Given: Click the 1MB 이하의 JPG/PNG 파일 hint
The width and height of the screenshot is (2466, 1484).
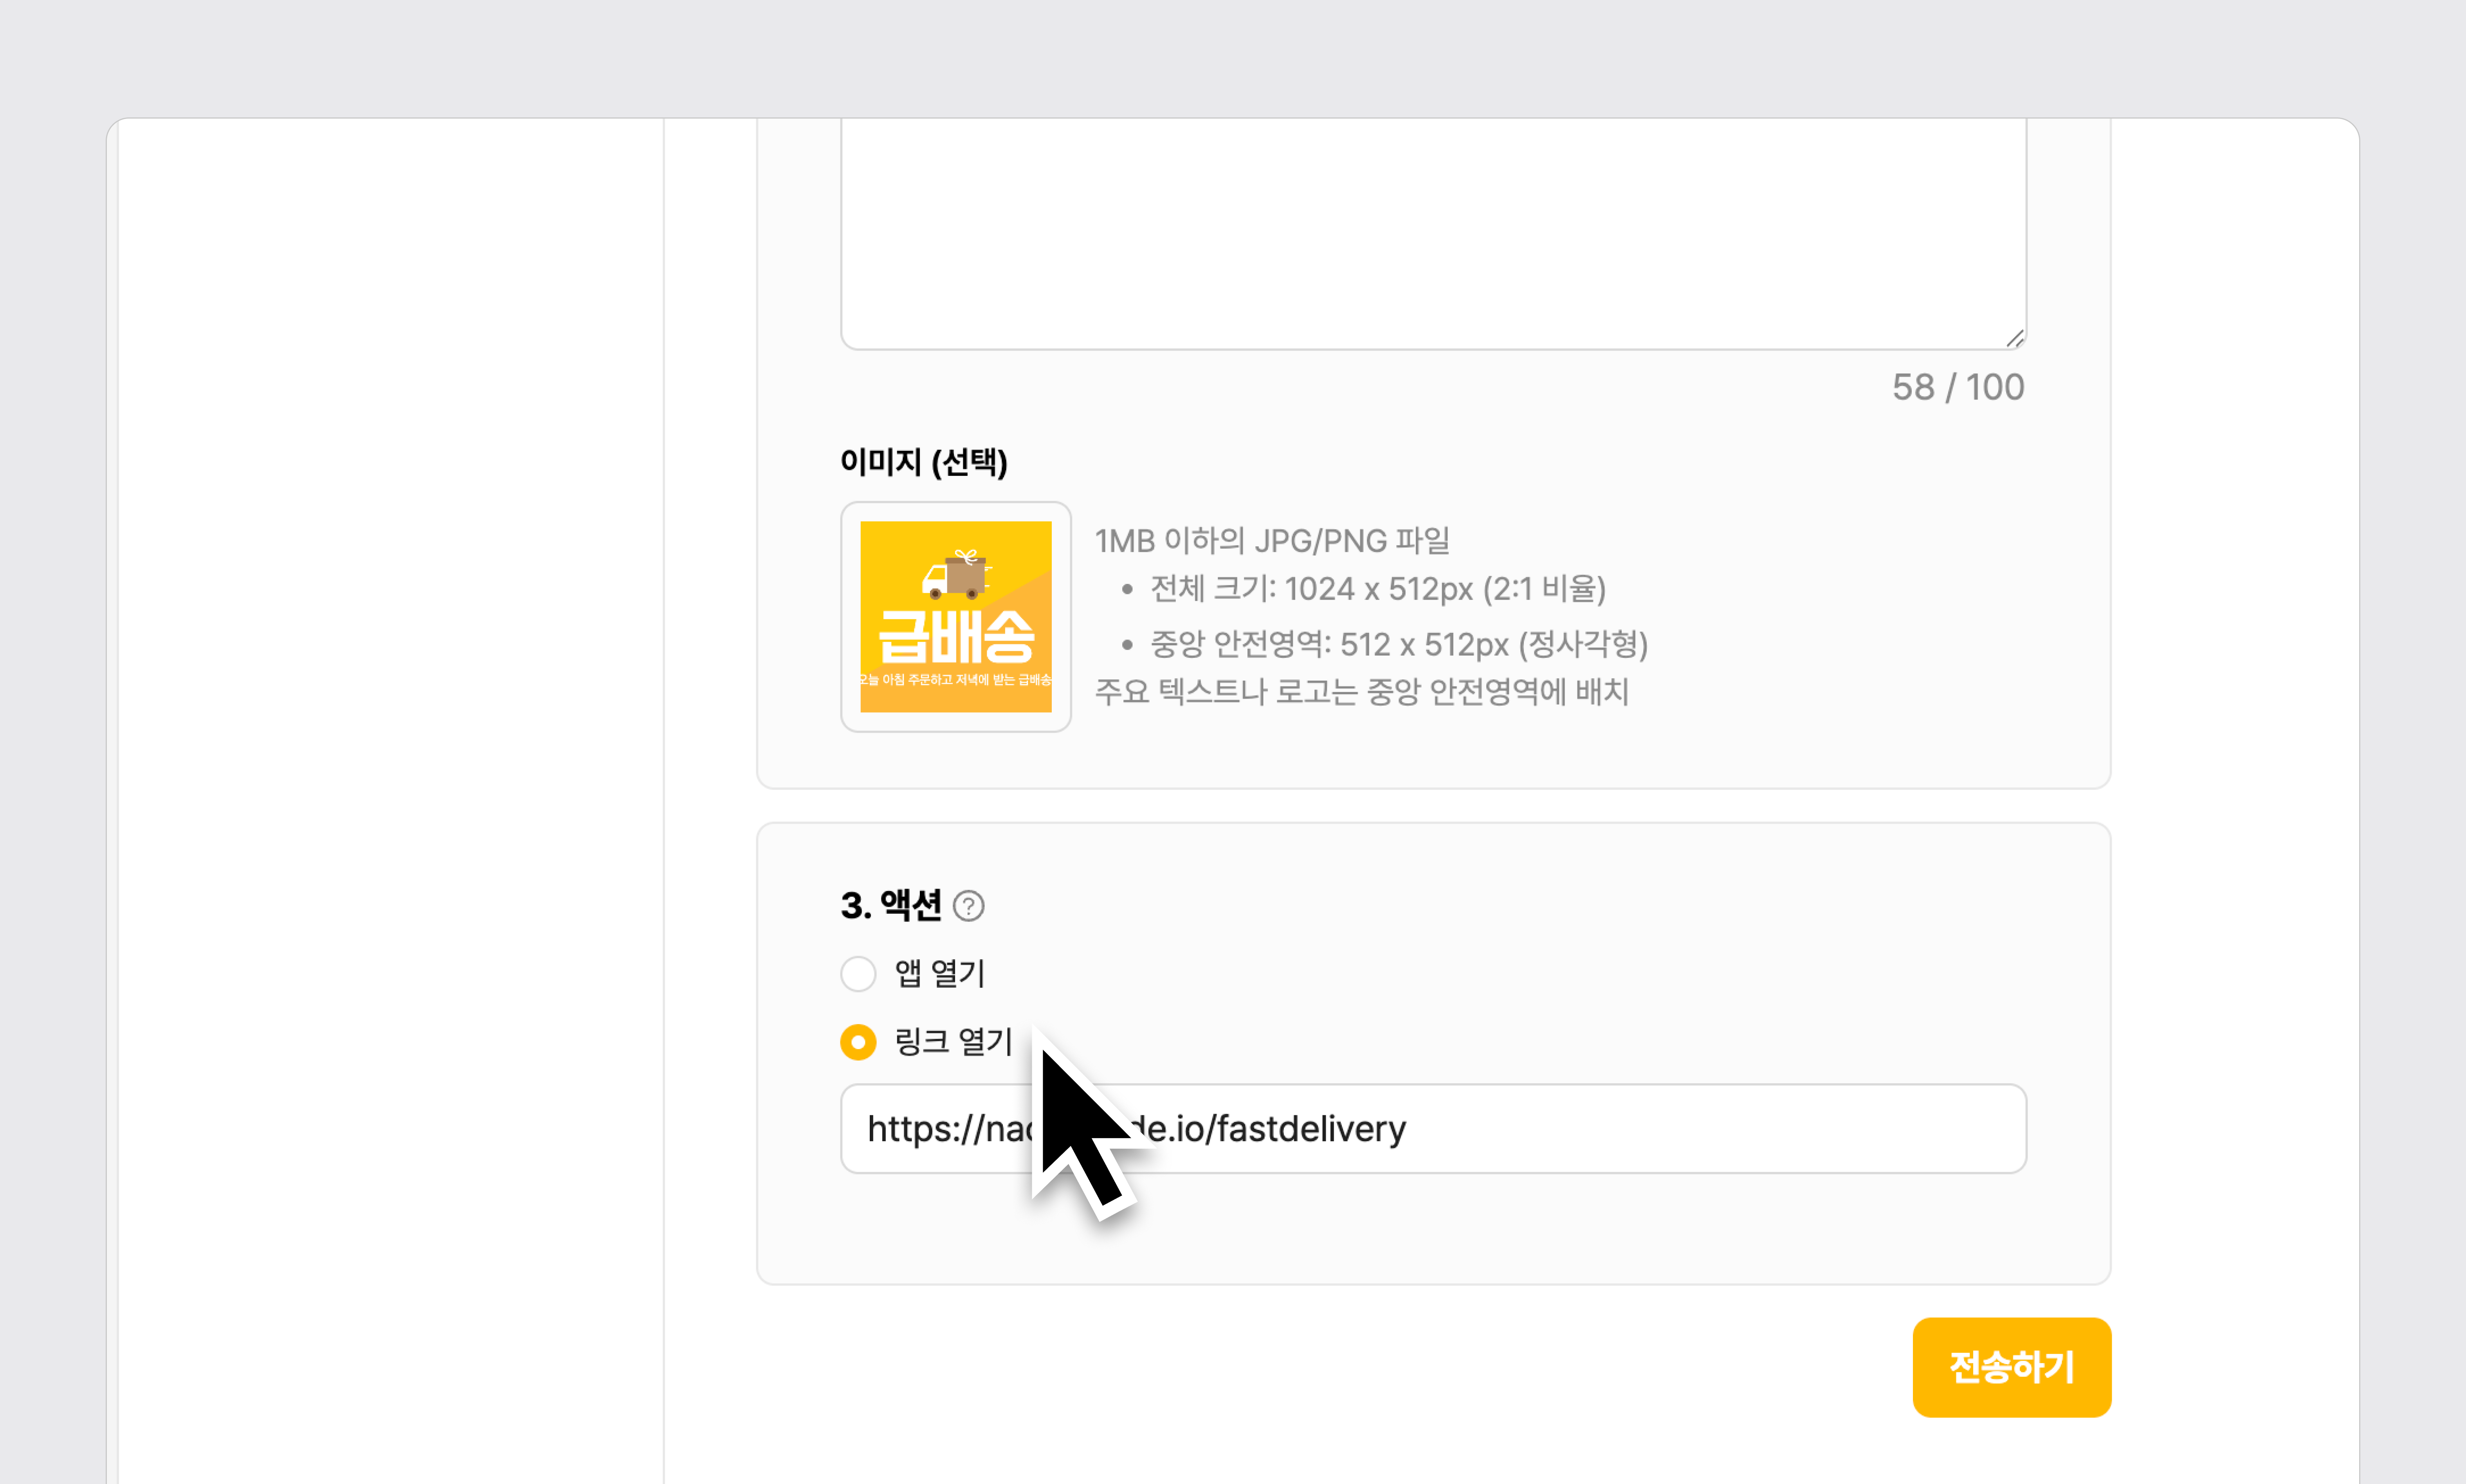Looking at the screenshot, I should point(1272,541).
